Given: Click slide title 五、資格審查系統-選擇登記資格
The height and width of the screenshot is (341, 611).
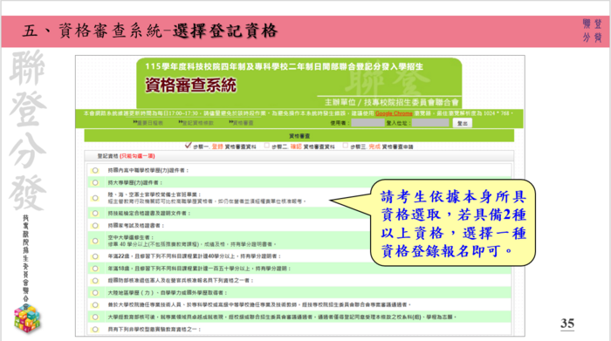Looking at the screenshot, I should point(150,31).
